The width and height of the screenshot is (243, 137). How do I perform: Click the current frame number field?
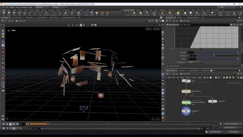pos(22,124)
